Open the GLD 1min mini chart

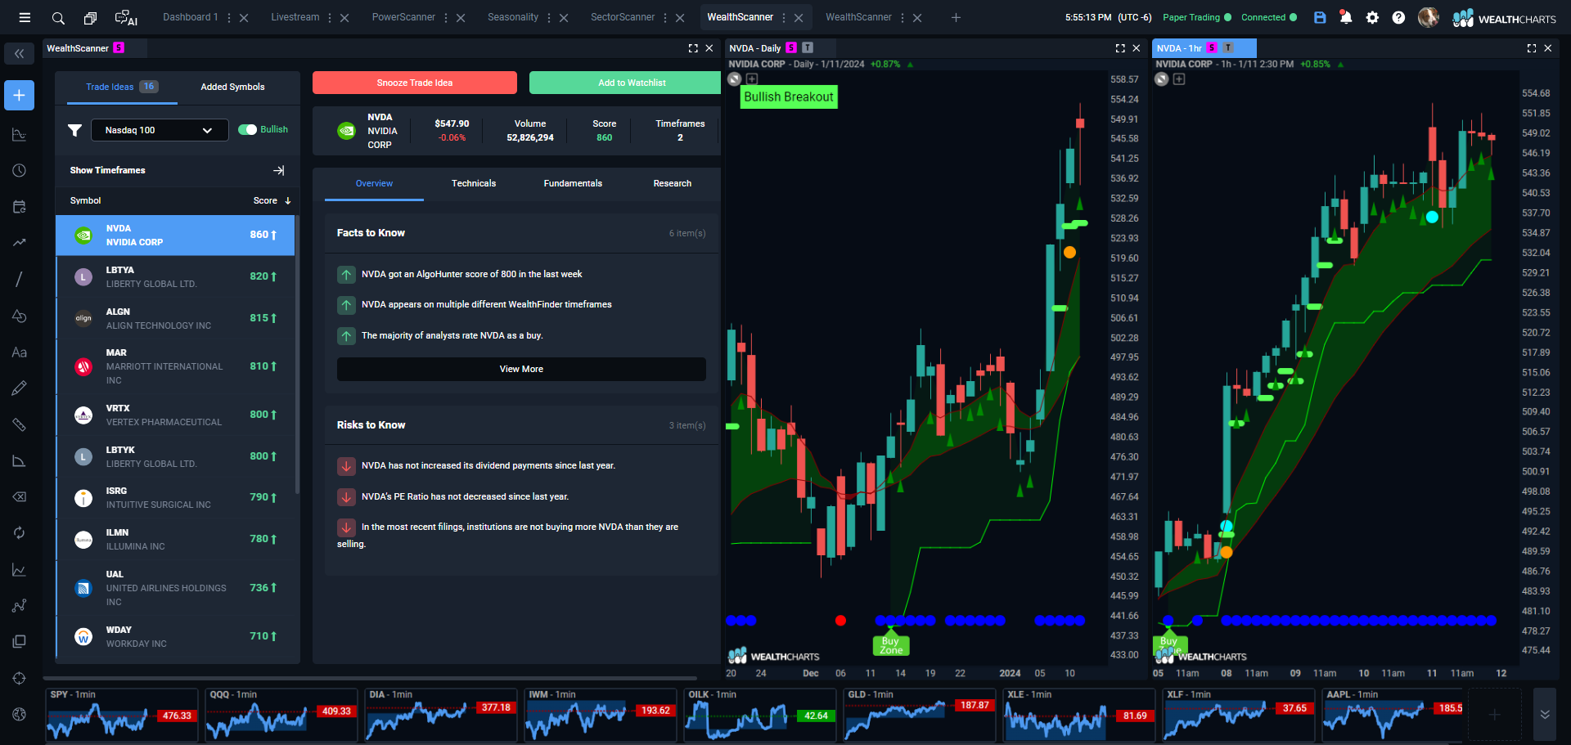point(919,715)
